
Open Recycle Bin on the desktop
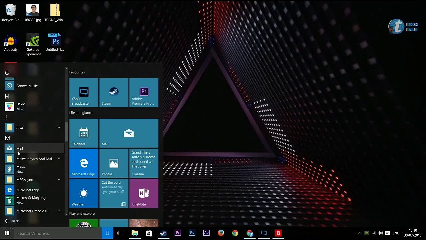pos(11,13)
